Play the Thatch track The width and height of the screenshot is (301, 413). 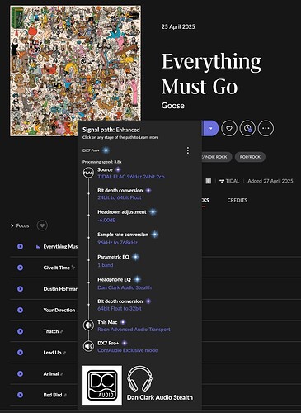20,331
